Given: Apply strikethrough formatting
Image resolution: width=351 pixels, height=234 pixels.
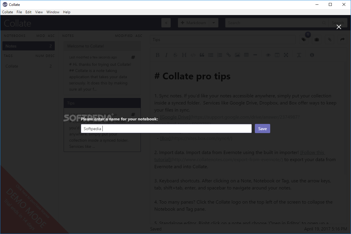Looking at the screenshot, I should [x=175, y=55].
